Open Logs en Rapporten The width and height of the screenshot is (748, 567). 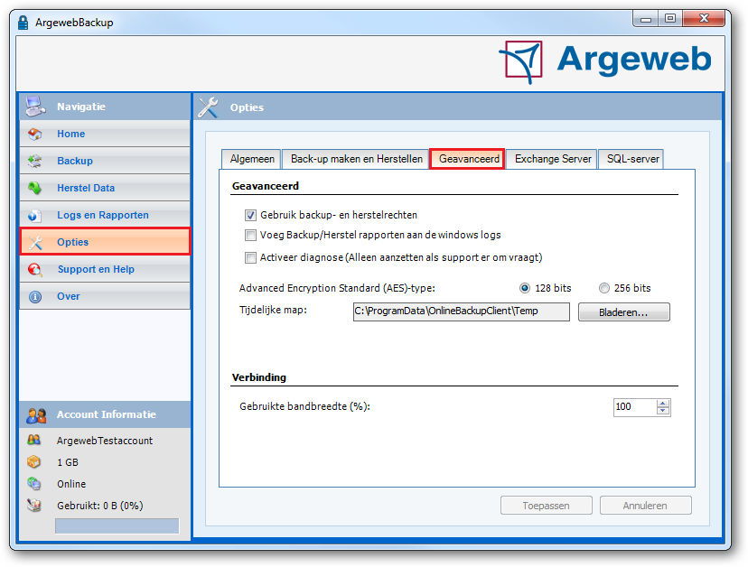pos(105,216)
